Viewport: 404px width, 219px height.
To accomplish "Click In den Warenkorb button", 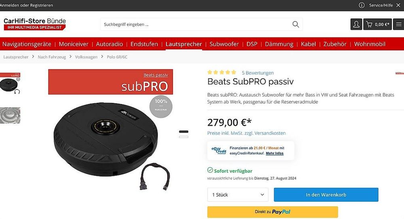I will (x=326, y=194).
